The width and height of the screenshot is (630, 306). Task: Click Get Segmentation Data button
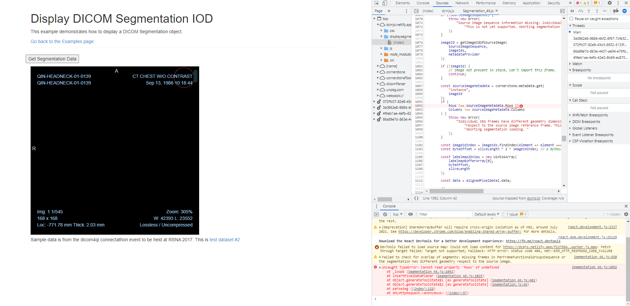52,59
